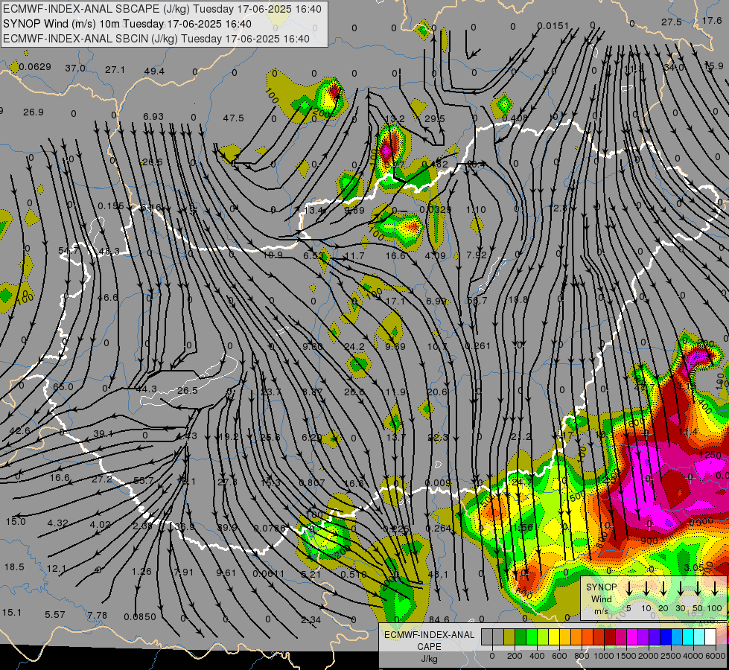729x670 pixels.
Task: Click the 34.0 value at upper right
Action: (x=674, y=68)
